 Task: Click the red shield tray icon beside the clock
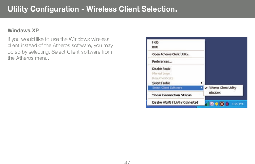point(227,104)
